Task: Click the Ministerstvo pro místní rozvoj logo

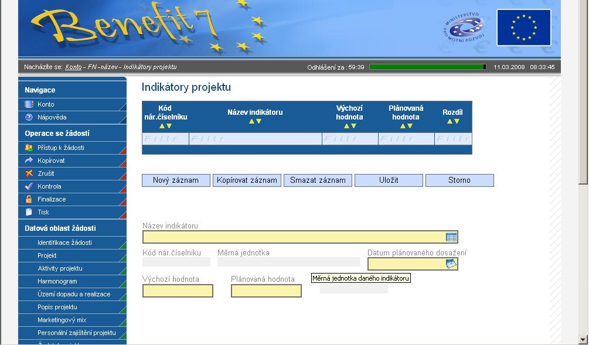Action: 464,28
